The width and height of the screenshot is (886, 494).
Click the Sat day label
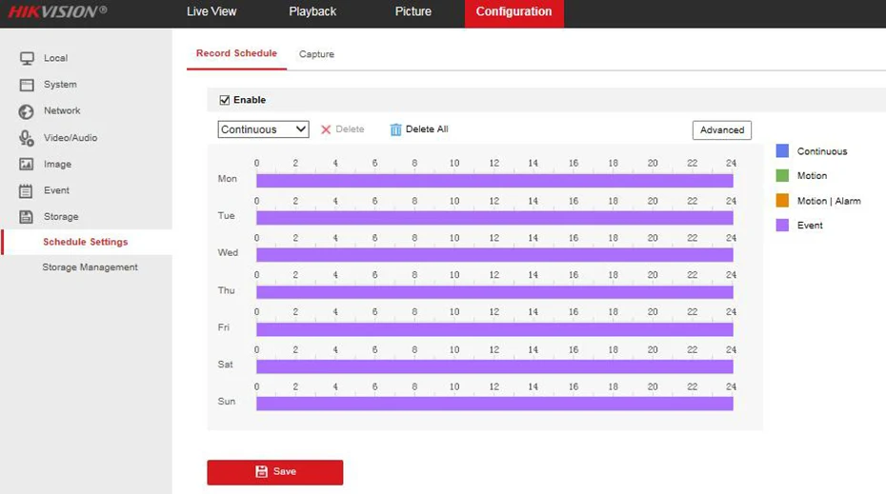tap(225, 365)
